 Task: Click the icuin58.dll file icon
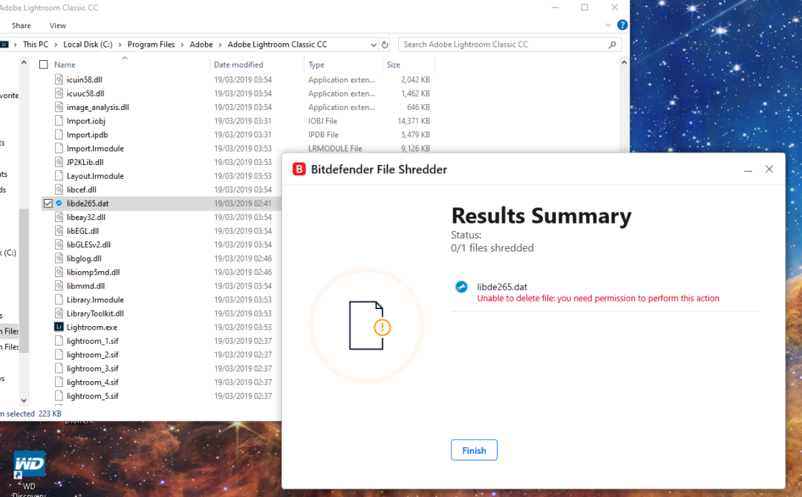coord(59,79)
